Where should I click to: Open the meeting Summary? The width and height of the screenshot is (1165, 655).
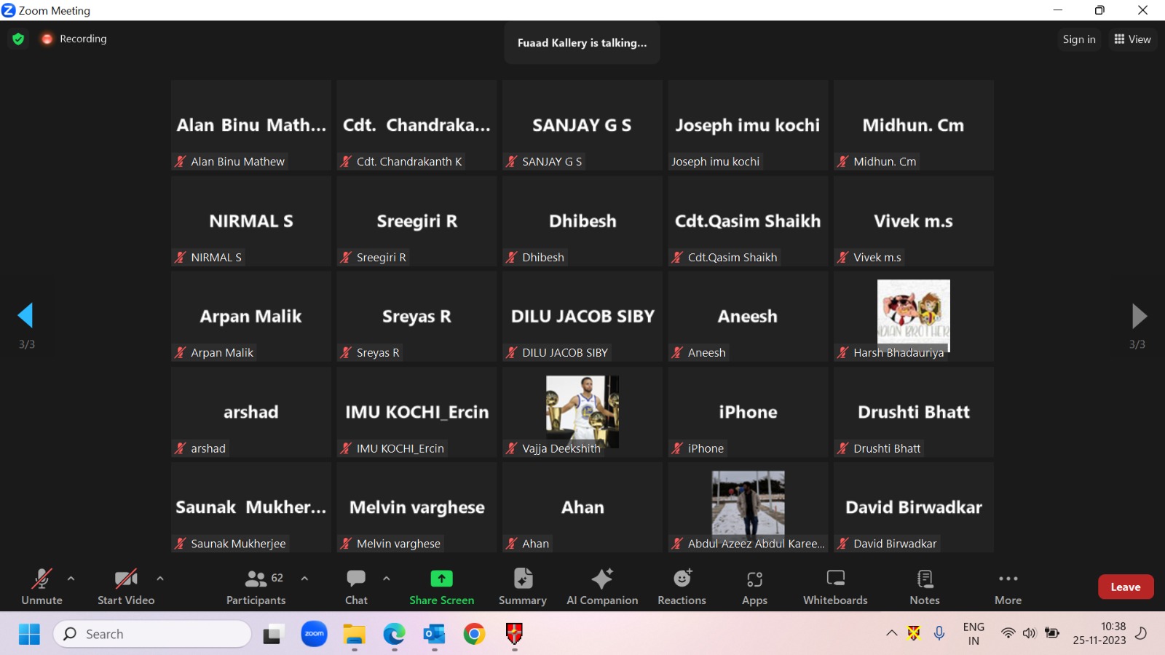pyautogui.click(x=522, y=587)
